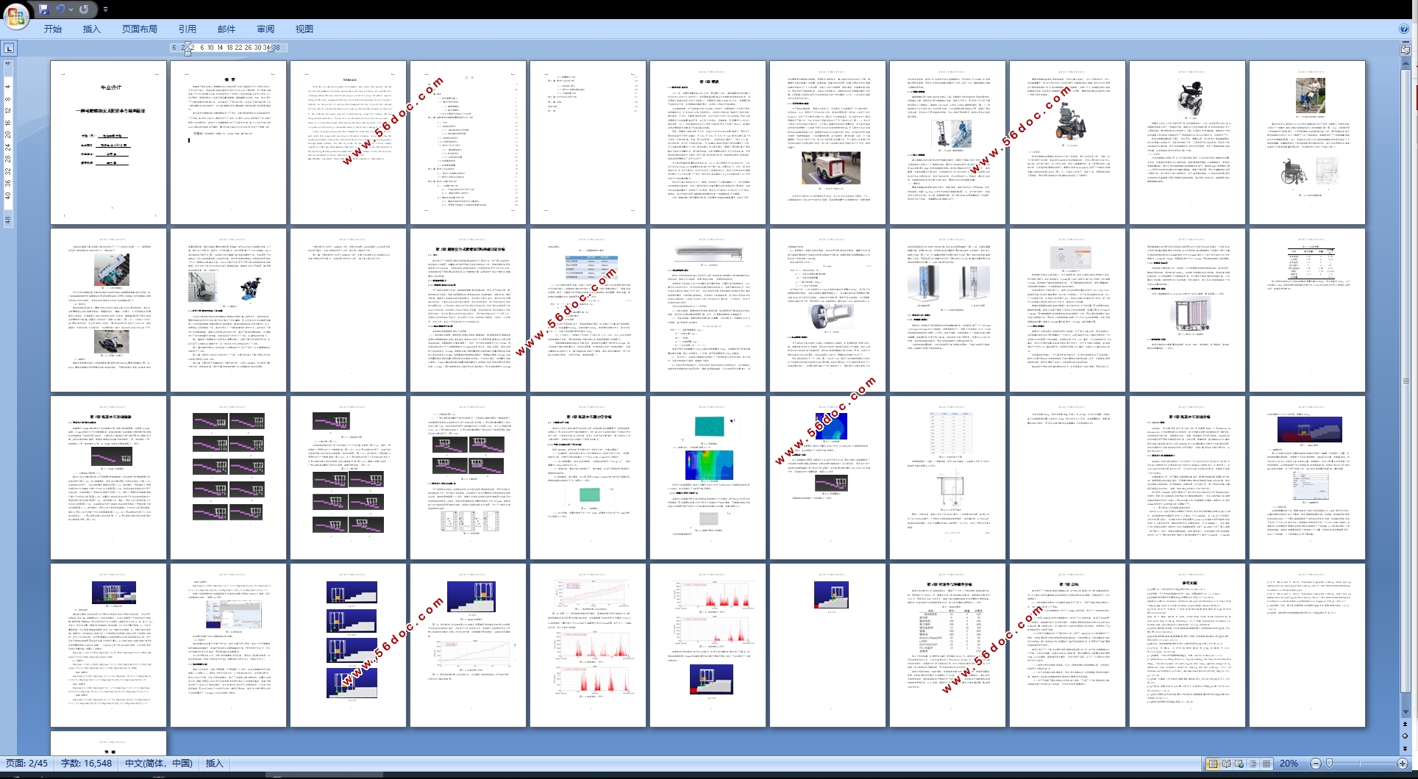Click the Redo icon in quick access toolbar

(x=84, y=10)
